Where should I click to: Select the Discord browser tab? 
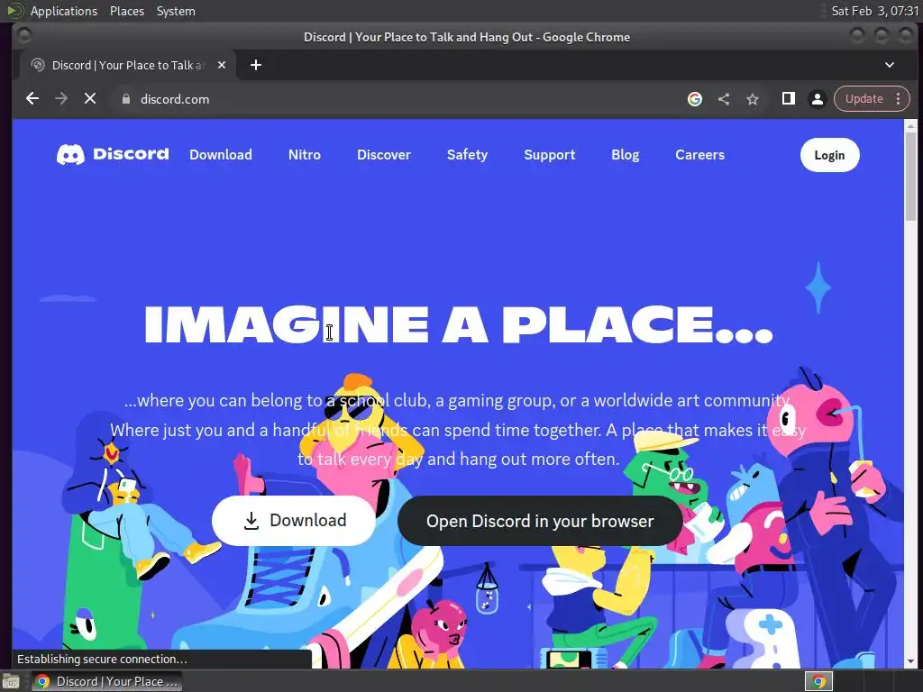(127, 65)
